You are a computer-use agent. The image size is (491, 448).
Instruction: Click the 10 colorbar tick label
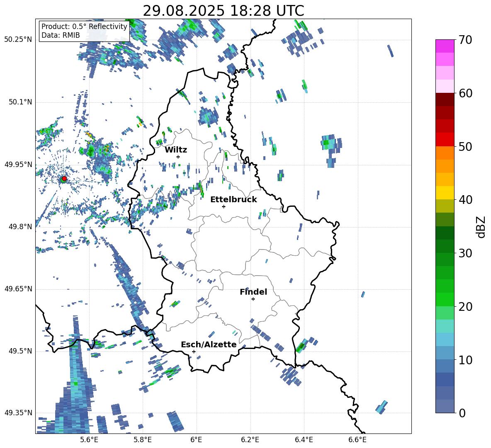[465, 360]
